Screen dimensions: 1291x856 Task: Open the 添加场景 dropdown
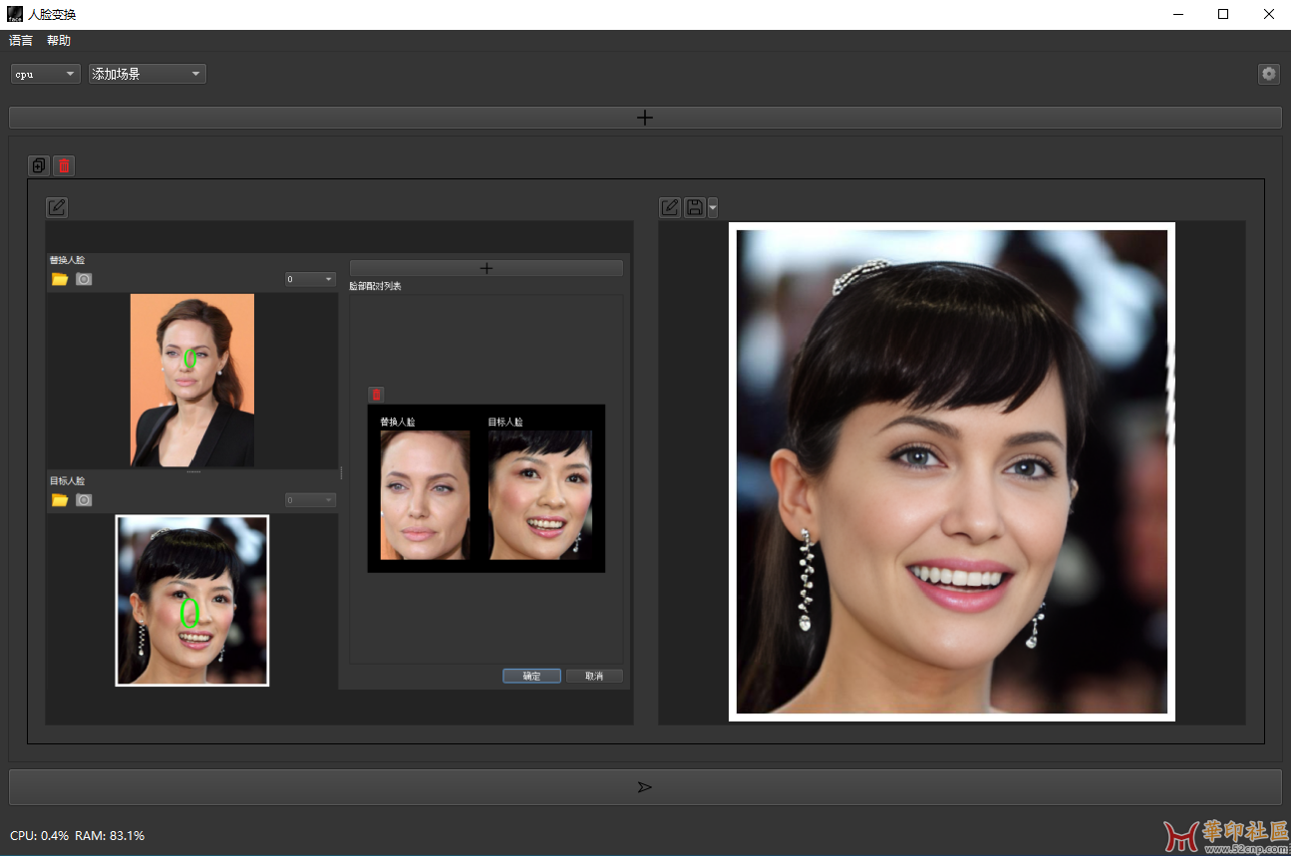147,74
